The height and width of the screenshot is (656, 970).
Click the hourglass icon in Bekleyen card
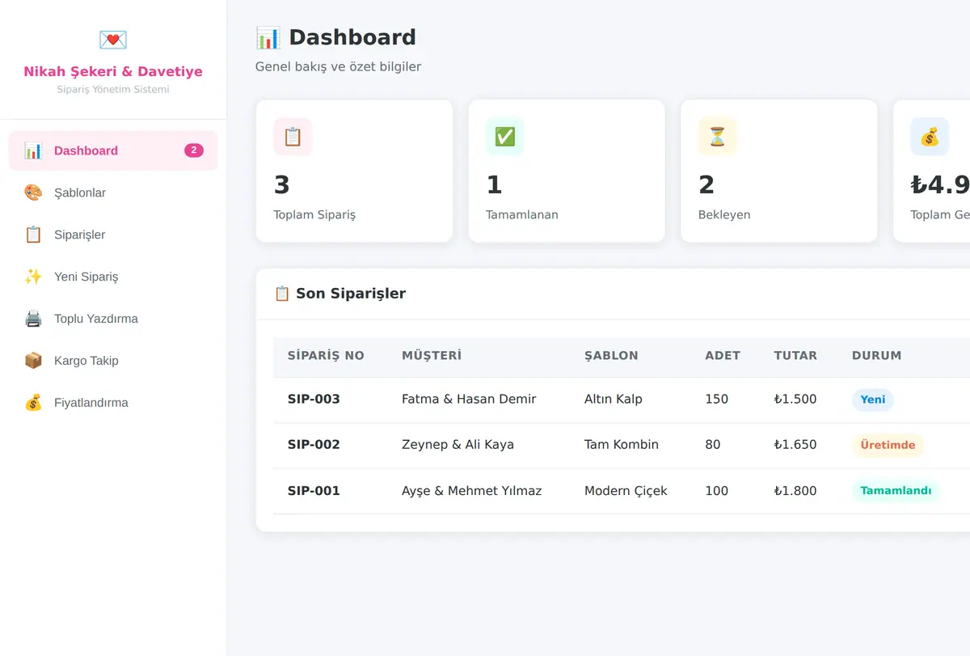(x=718, y=137)
